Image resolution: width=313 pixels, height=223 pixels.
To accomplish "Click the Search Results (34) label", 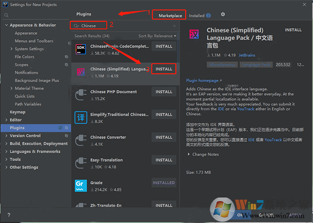I will pyautogui.click(x=92, y=36).
